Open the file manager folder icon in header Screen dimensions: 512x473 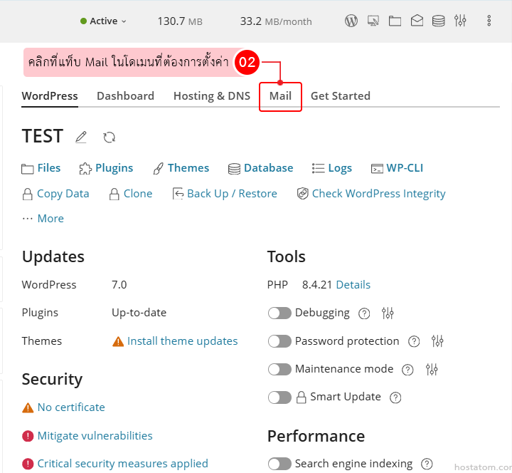pyautogui.click(x=395, y=21)
